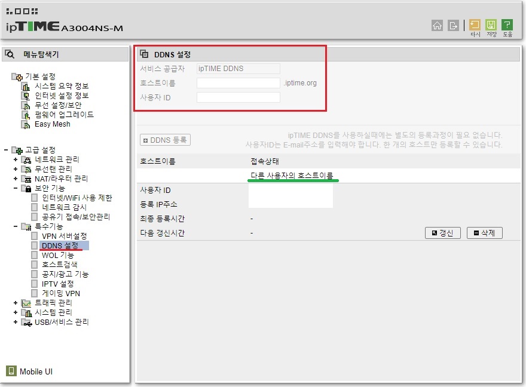Click the 갱신 refresh button
Screen dimensions: 526x387
442,233
